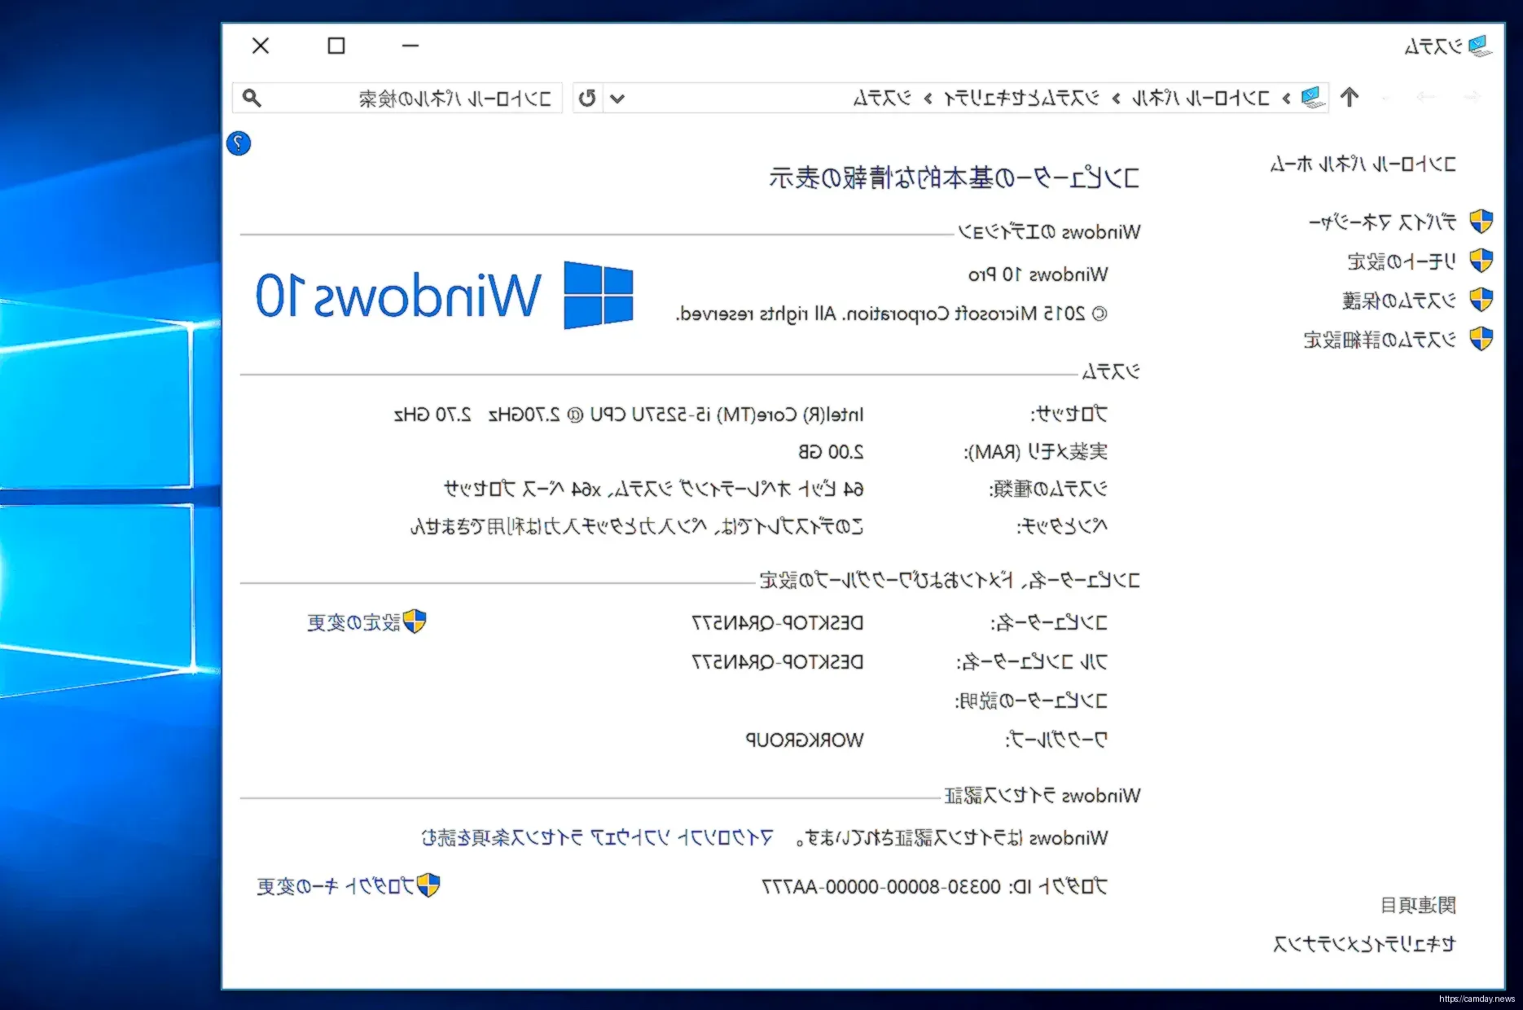Click the magnifying glass search icon

tap(252, 99)
